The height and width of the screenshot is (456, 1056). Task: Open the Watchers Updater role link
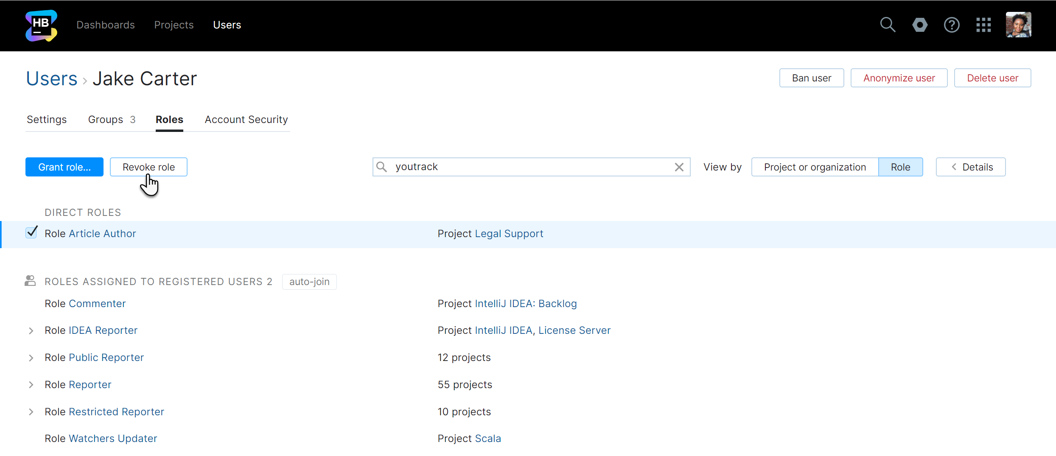pos(113,439)
